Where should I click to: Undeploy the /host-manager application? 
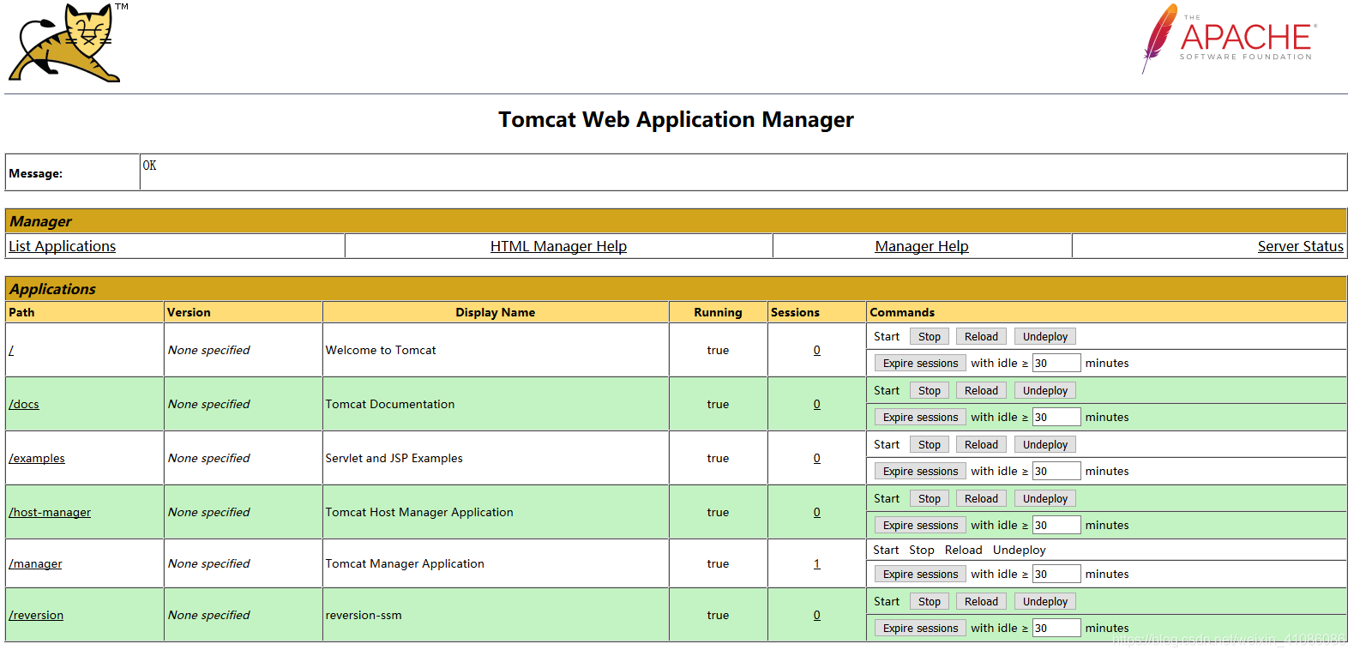point(1045,499)
